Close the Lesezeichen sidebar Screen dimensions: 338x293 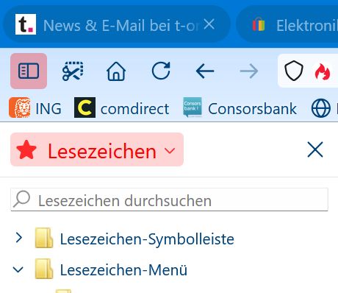(x=315, y=149)
